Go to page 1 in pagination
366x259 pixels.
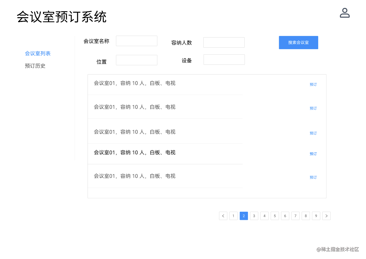(x=233, y=216)
